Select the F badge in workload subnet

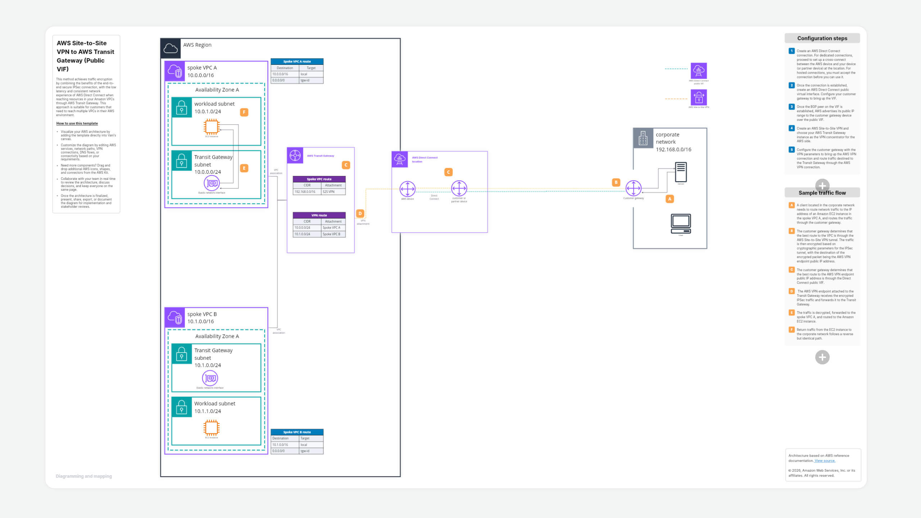[244, 112]
